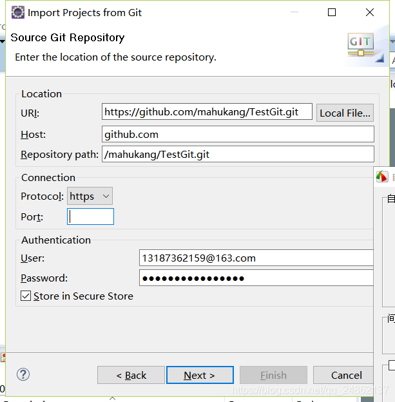The image size is (395, 402).
Task: Click the red-green app icon behind the dialog
Action: [382, 177]
